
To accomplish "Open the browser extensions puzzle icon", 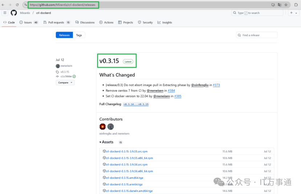I will click(x=296, y=5).
